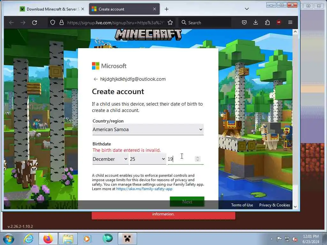
Task: Bookmark this page with the star icon
Action: [170, 23]
